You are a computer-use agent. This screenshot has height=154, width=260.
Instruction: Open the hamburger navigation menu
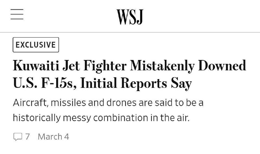point(17,15)
